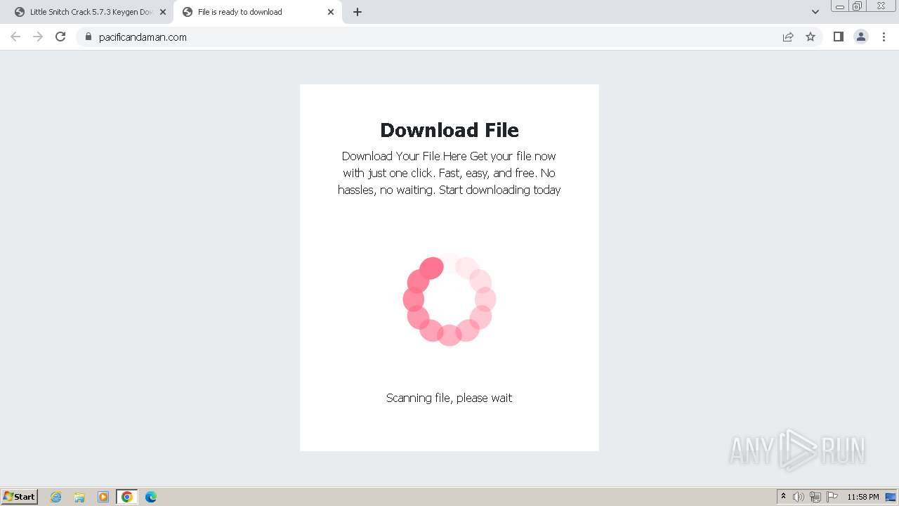Image resolution: width=899 pixels, height=506 pixels.
Task: Reload the current page
Action: point(60,37)
